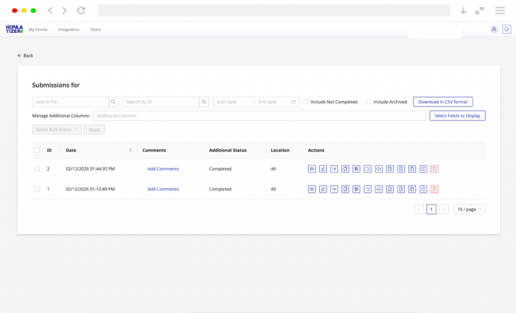The height and width of the screenshot is (313, 516).
Task: Click Download In CSV format button
Action: click(443, 101)
